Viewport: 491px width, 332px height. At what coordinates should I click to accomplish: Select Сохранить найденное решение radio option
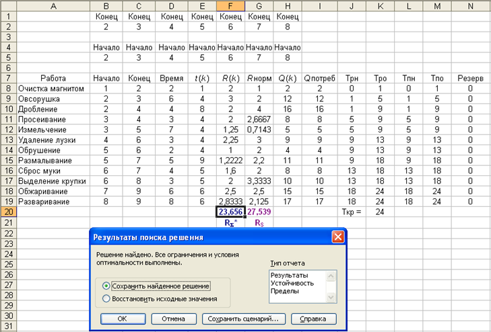pyautogui.click(x=156, y=286)
